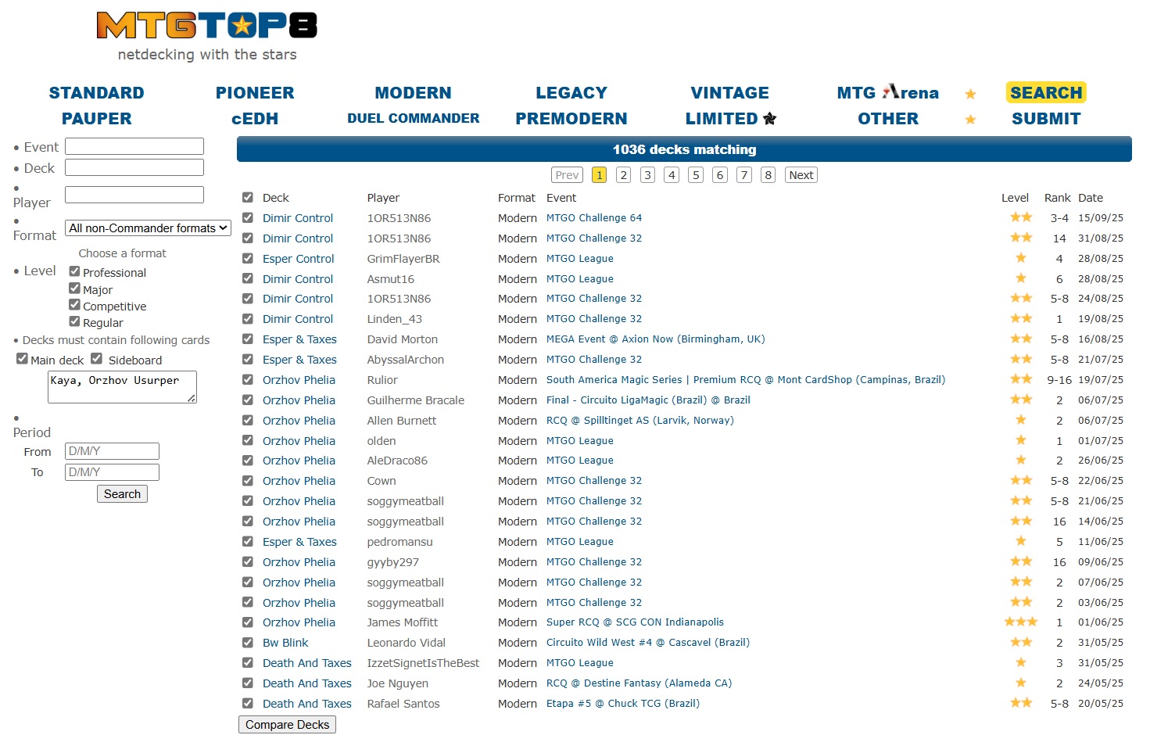Open RCQ @ Spilltinget AS event link
The width and height of the screenshot is (1150, 735).
[x=639, y=421]
